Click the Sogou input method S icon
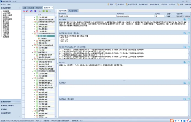This screenshot has width=191, height=122. coord(172,121)
